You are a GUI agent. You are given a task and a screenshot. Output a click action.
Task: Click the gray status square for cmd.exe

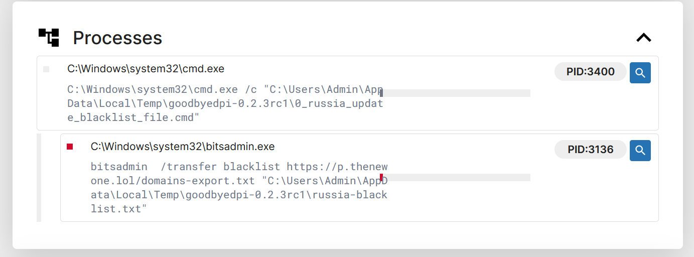46,69
